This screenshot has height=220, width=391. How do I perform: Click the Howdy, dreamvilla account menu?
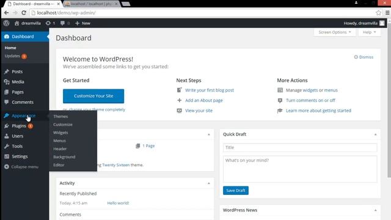[x=364, y=23]
